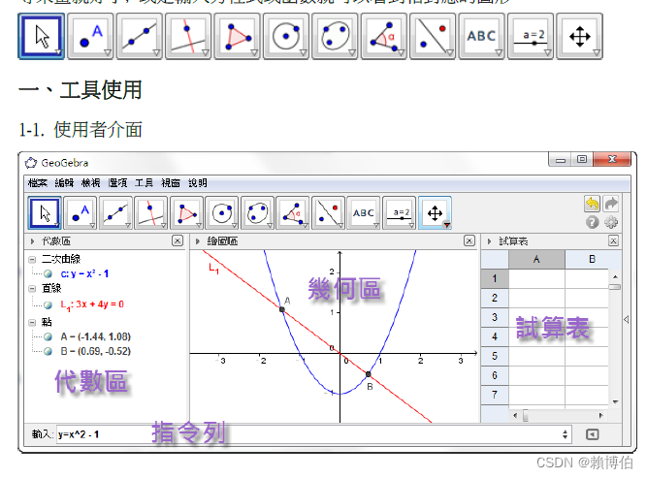
Task: Pick the Line through two points tool in GeoGebra window
Action: pyautogui.click(x=116, y=213)
